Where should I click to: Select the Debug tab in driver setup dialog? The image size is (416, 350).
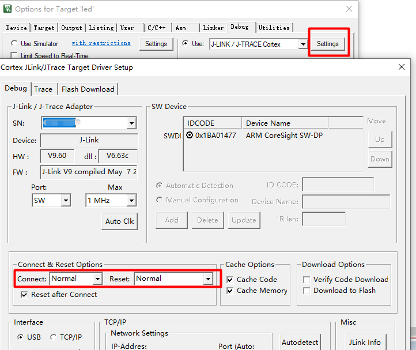pyautogui.click(x=16, y=88)
